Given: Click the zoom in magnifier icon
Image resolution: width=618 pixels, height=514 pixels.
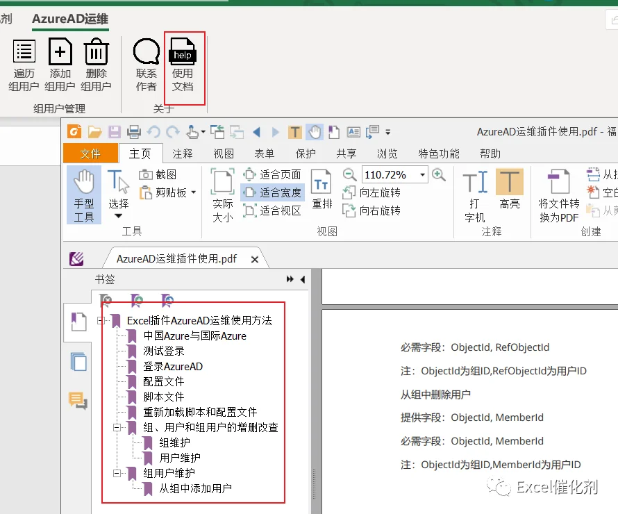Looking at the screenshot, I should 439,174.
